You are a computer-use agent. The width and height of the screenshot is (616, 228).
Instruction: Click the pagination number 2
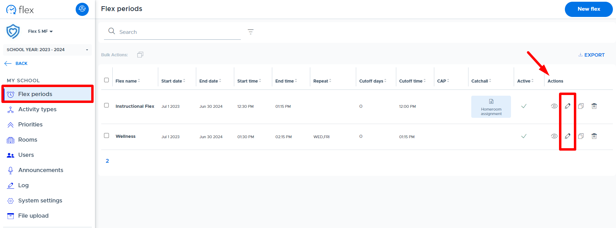(107, 161)
